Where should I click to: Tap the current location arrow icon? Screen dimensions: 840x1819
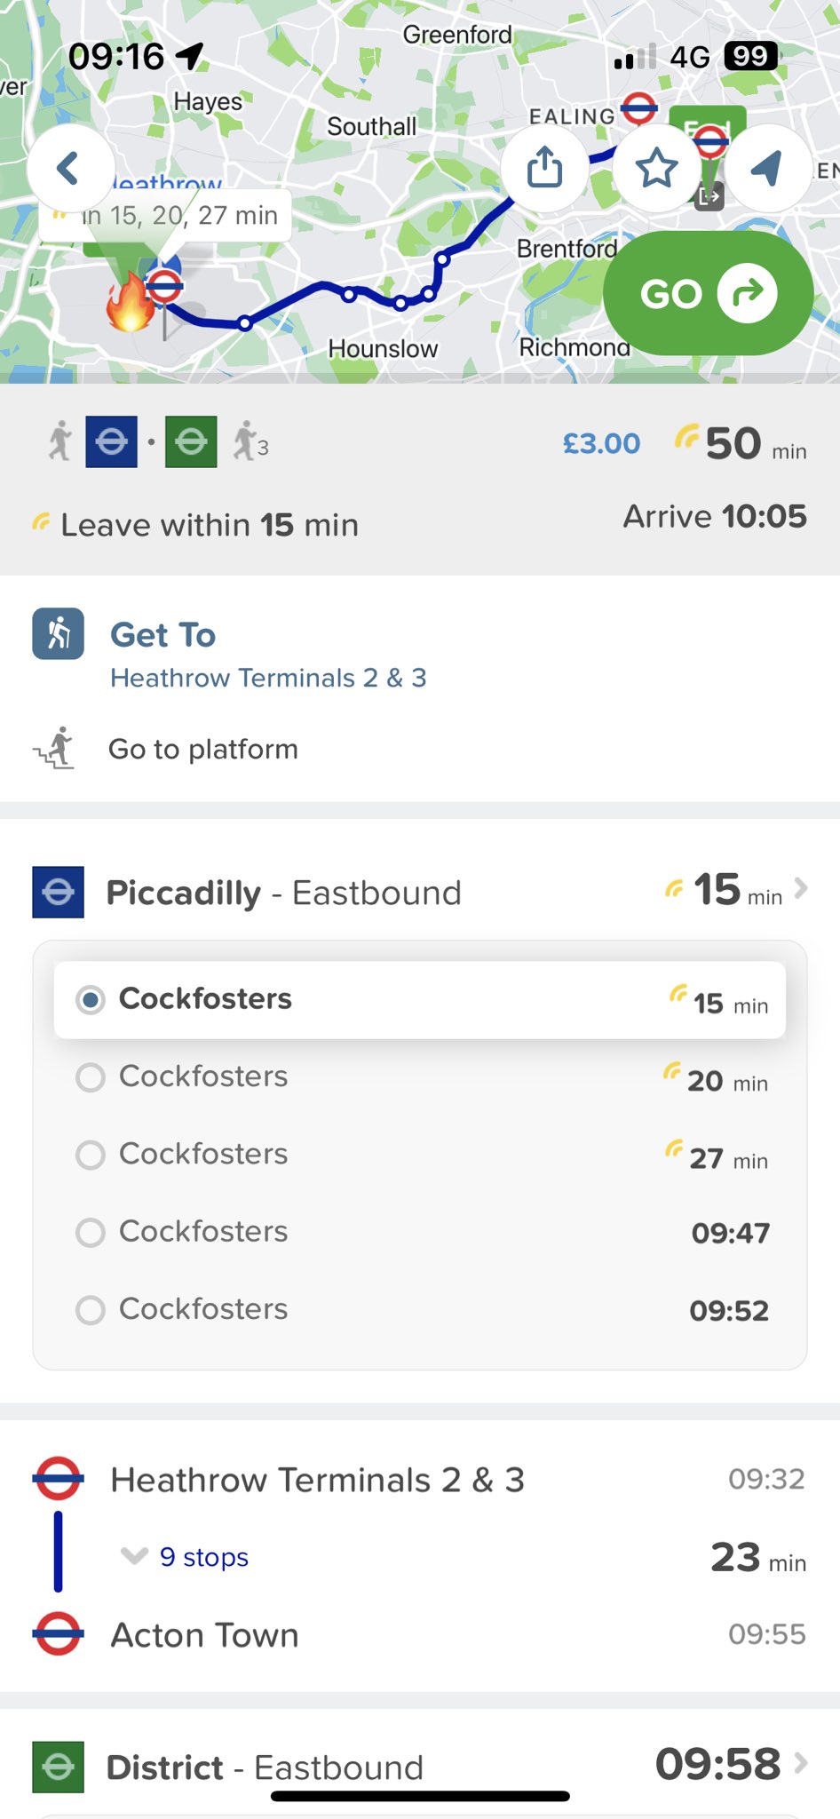tap(767, 168)
